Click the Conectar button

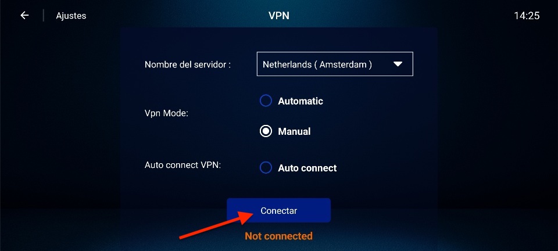coord(278,210)
